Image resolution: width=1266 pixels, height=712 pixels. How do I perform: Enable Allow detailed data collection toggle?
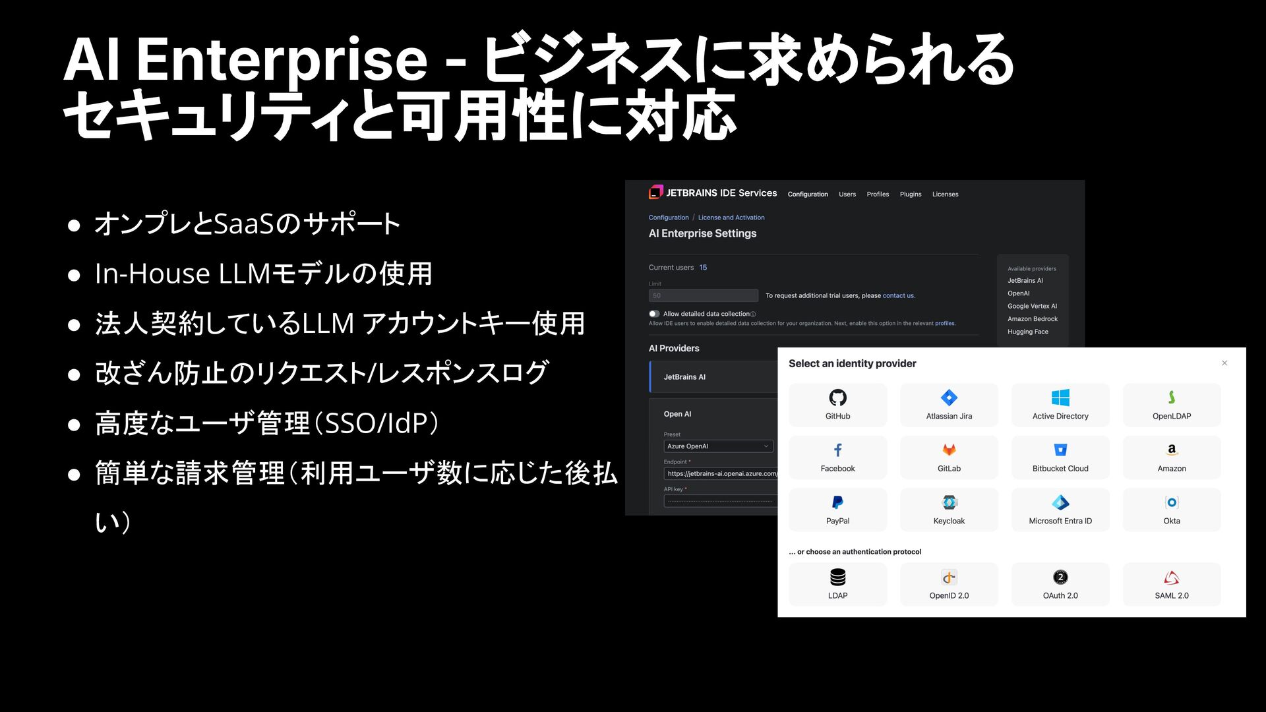tap(654, 314)
